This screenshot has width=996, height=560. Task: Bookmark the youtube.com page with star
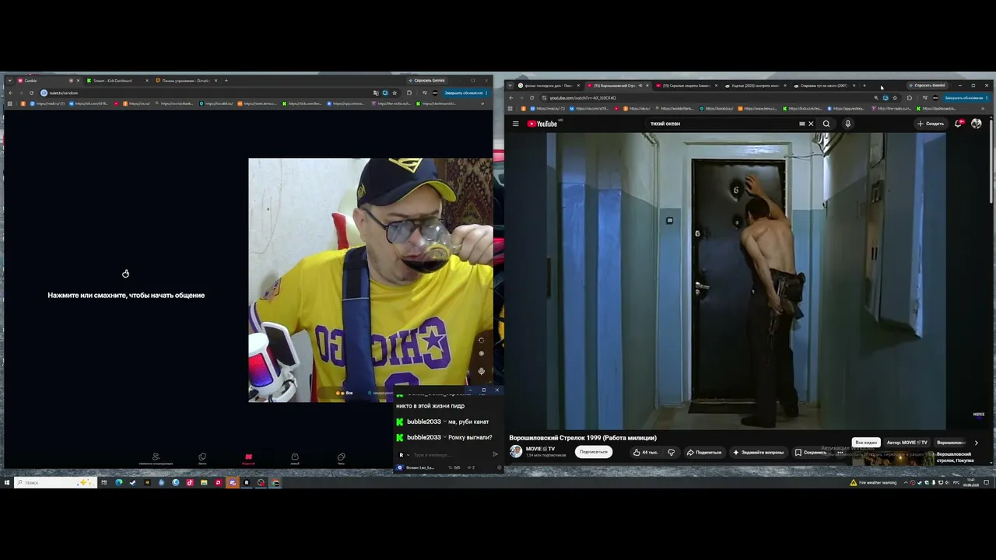coord(895,98)
